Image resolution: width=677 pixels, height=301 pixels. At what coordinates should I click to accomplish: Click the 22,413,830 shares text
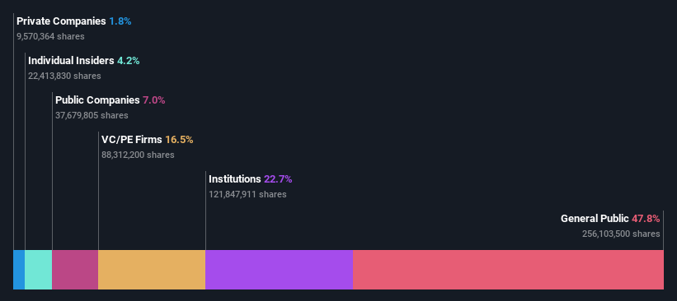[65, 76]
